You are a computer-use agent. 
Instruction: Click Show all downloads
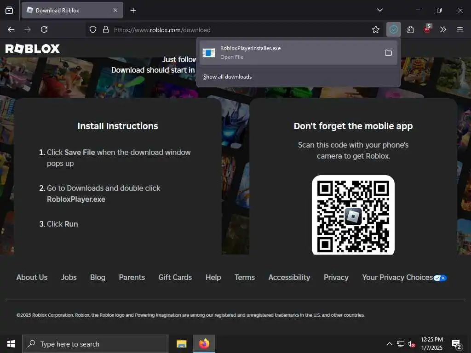[227, 77]
